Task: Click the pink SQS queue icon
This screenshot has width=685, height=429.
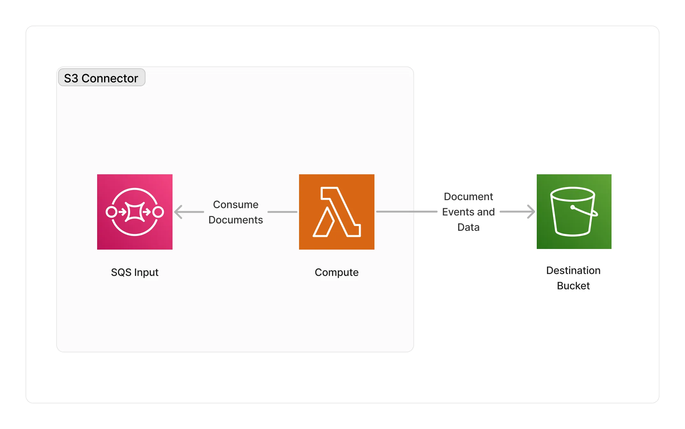Action: (135, 212)
